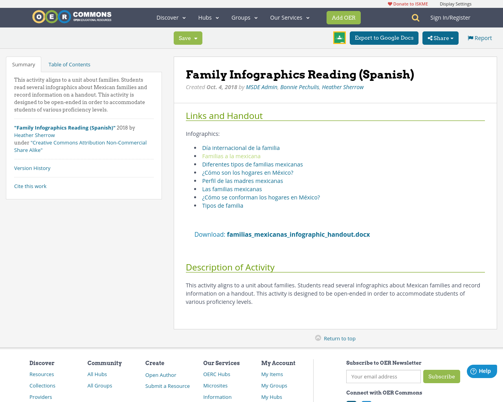Click the Report flag icon

click(x=470, y=37)
